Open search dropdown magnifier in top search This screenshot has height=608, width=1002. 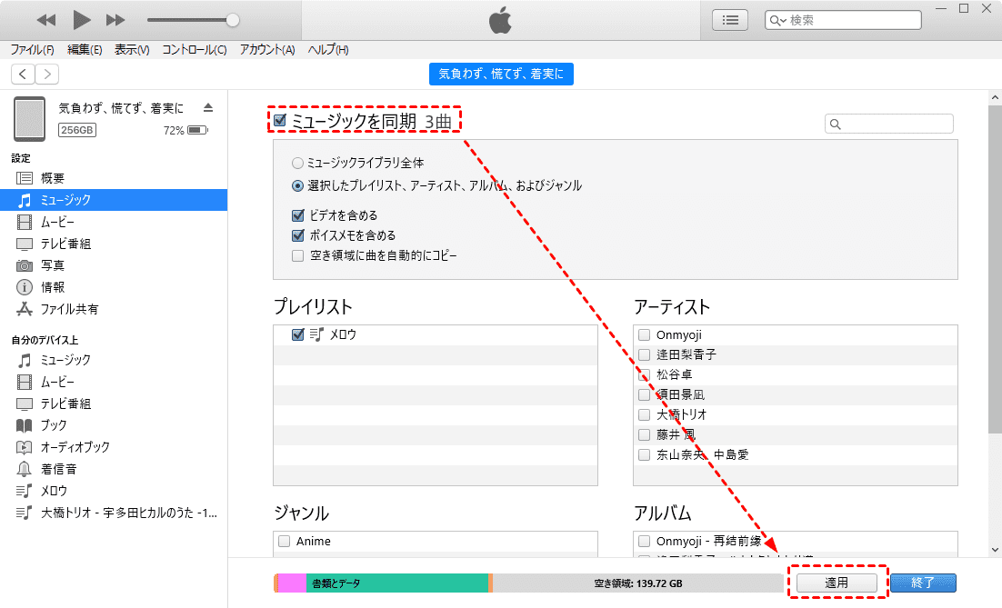(x=778, y=20)
